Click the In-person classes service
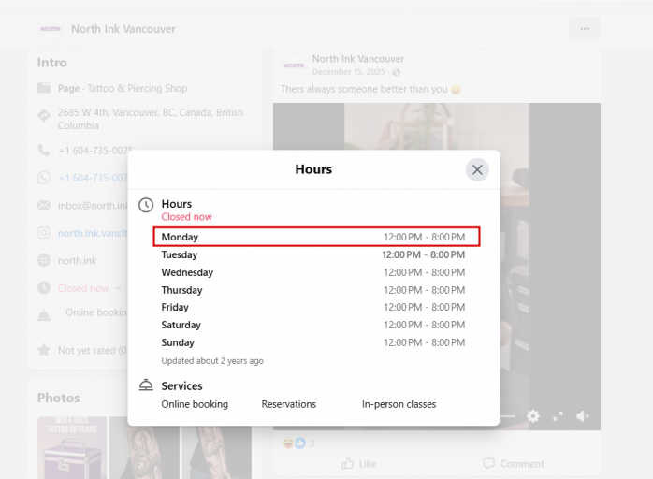 (x=399, y=404)
